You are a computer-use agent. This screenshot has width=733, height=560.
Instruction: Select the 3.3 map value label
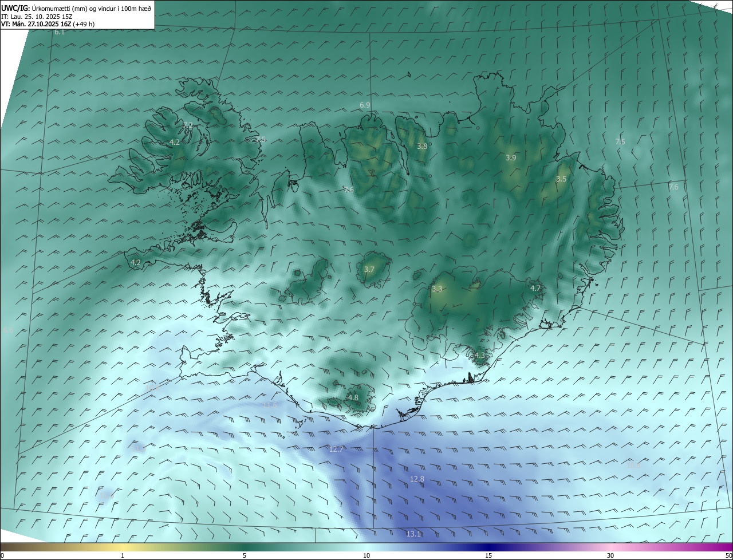(x=438, y=289)
